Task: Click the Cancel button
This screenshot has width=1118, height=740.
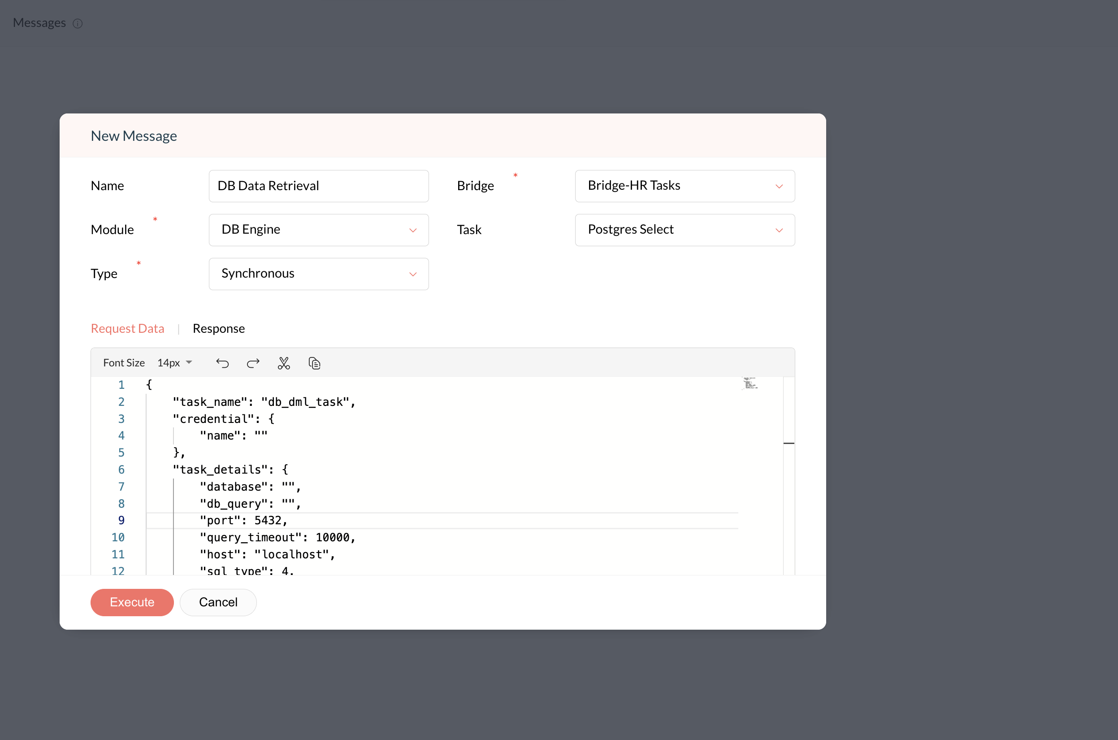Action: point(218,602)
